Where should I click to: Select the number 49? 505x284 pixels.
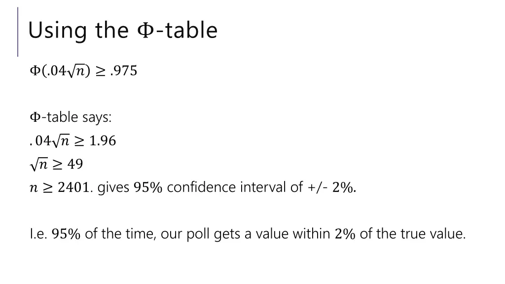coord(75,164)
